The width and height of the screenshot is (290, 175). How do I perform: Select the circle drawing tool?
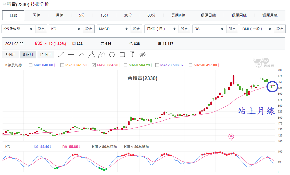(x=112, y=55)
